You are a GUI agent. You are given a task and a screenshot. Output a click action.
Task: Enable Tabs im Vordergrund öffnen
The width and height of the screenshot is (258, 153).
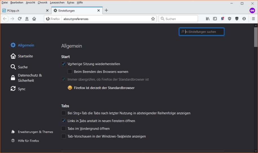pyautogui.click(x=63, y=128)
